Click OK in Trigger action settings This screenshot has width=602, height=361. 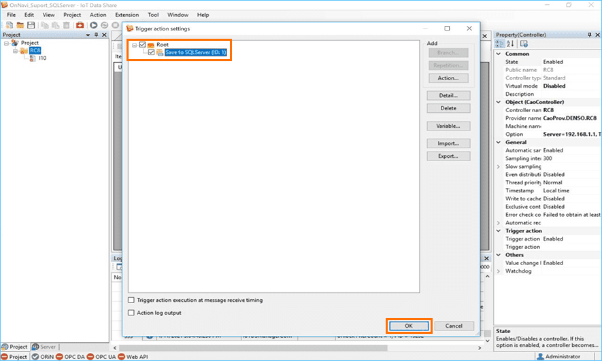coord(409,326)
